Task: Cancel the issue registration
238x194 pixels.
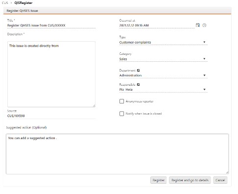Action: coord(220,180)
